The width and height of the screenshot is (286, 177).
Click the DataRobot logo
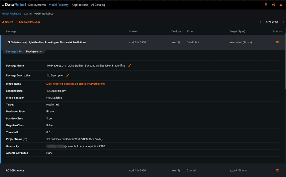coord(14,5)
